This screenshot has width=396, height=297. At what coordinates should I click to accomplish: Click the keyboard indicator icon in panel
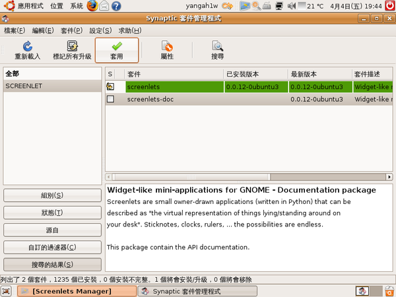click(267, 6)
